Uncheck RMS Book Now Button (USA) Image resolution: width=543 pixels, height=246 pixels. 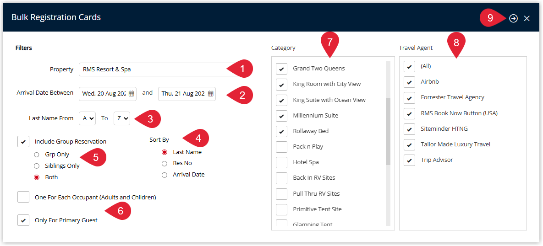(x=409, y=113)
